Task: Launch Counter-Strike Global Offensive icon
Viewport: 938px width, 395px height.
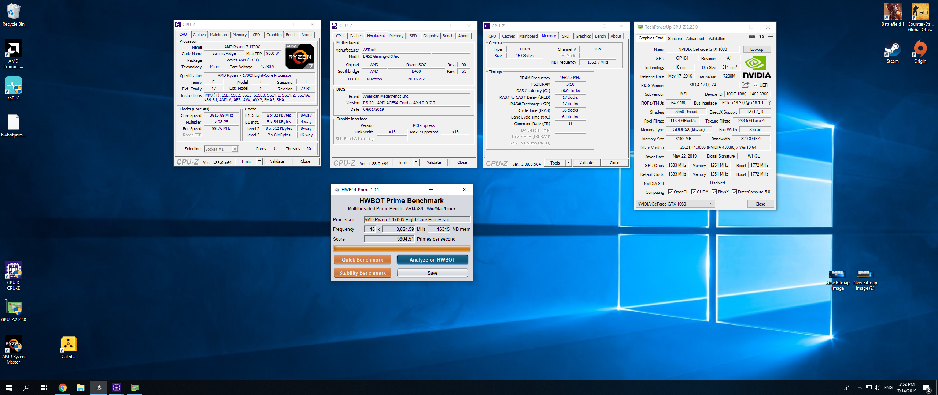Action: (920, 17)
